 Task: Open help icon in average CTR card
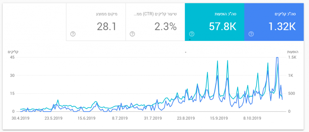[132, 34]
